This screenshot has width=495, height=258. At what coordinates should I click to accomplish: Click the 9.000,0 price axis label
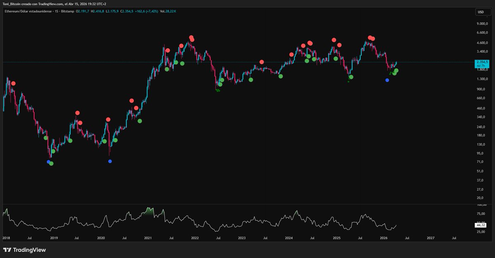(482, 24)
